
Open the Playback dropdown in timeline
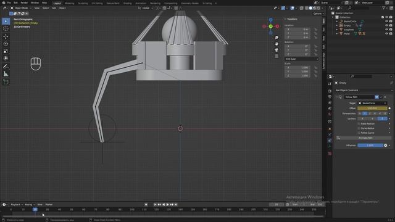[17, 205]
